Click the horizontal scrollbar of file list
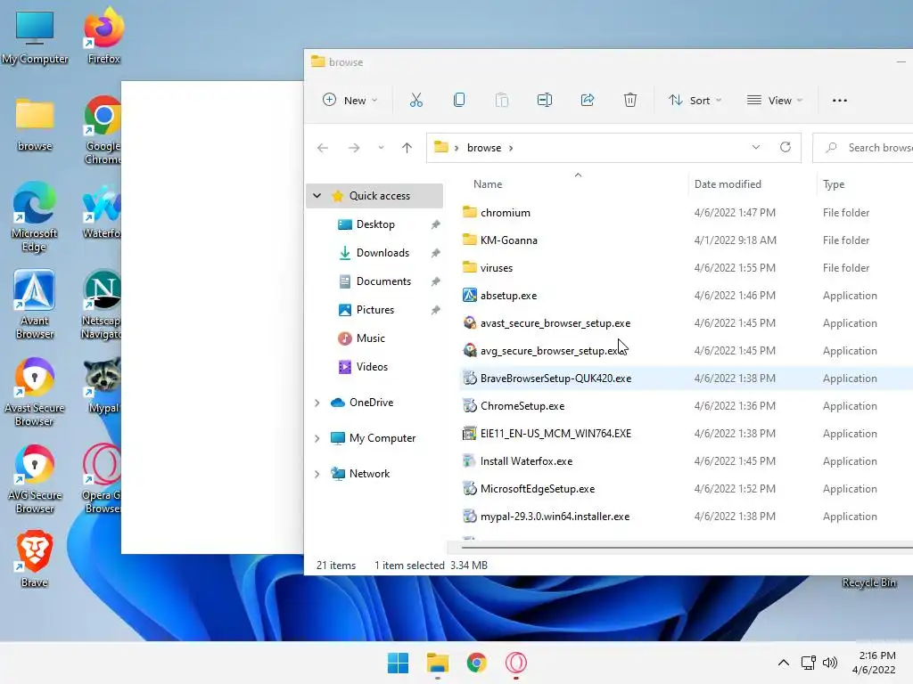The width and height of the screenshot is (913, 684). click(x=687, y=548)
